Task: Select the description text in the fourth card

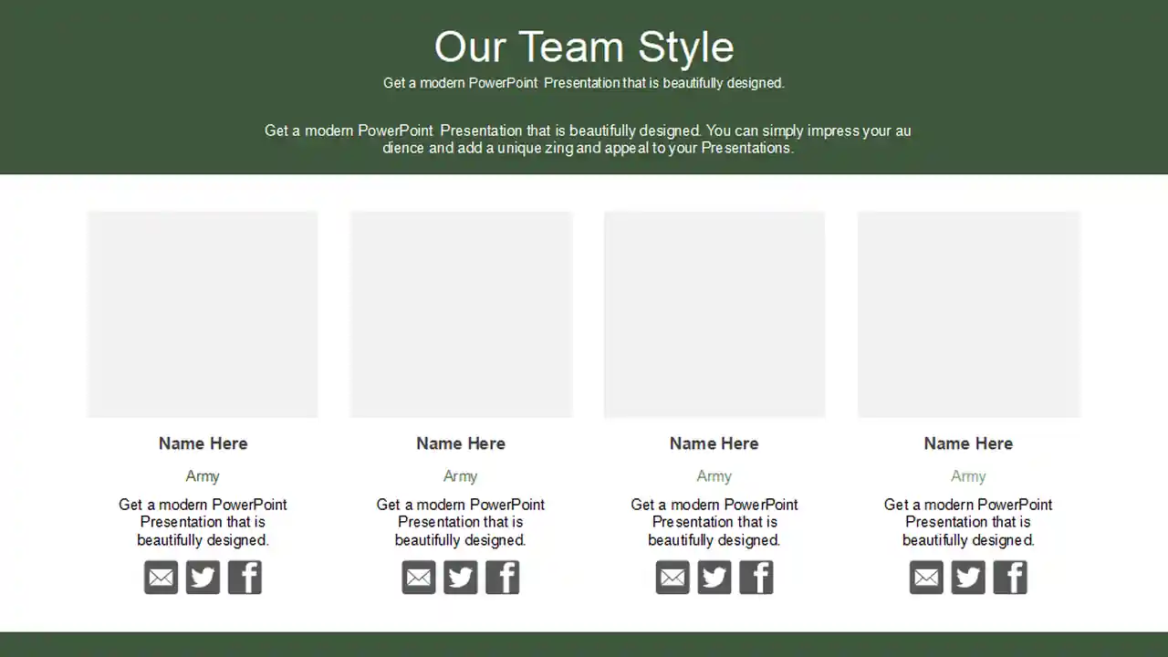Action: 968,522
